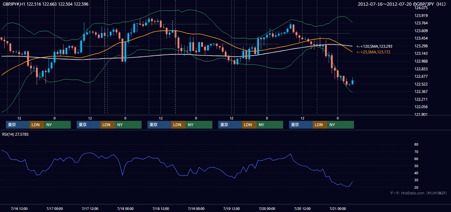Select the 122.211 price level
Image resolution: width=451 pixels, height=212 pixels.
[421, 99]
